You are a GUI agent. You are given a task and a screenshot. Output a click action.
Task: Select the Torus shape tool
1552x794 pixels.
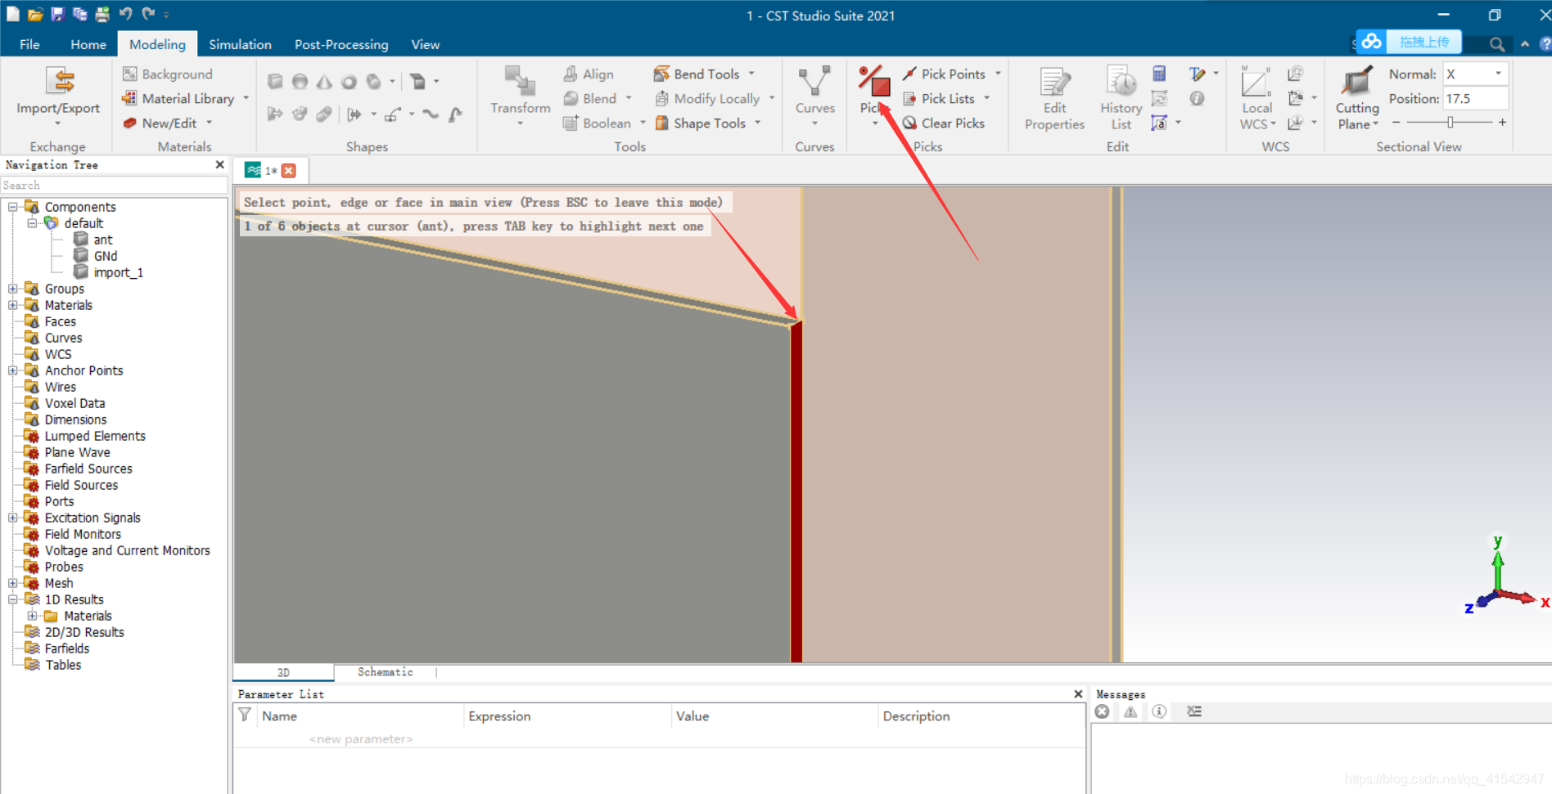pyautogui.click(x=349, y=81)
